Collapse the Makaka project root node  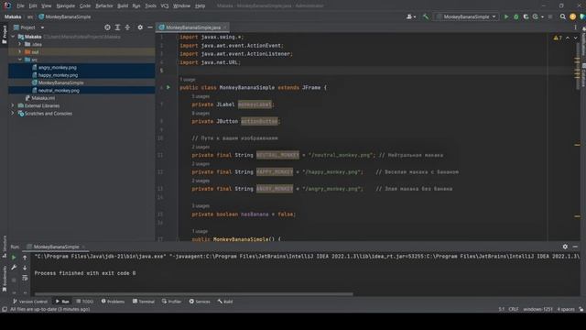[x=14, y=37]
